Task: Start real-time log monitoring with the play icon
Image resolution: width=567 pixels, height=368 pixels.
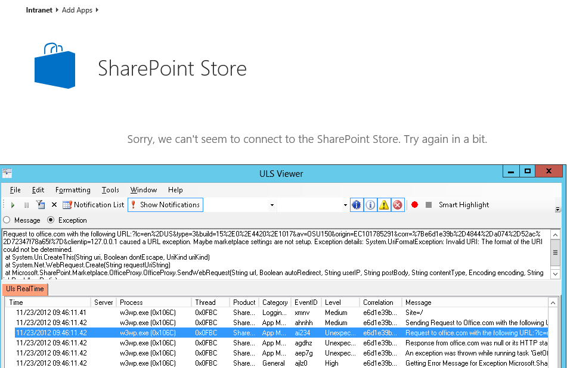Action: [13, 205]
